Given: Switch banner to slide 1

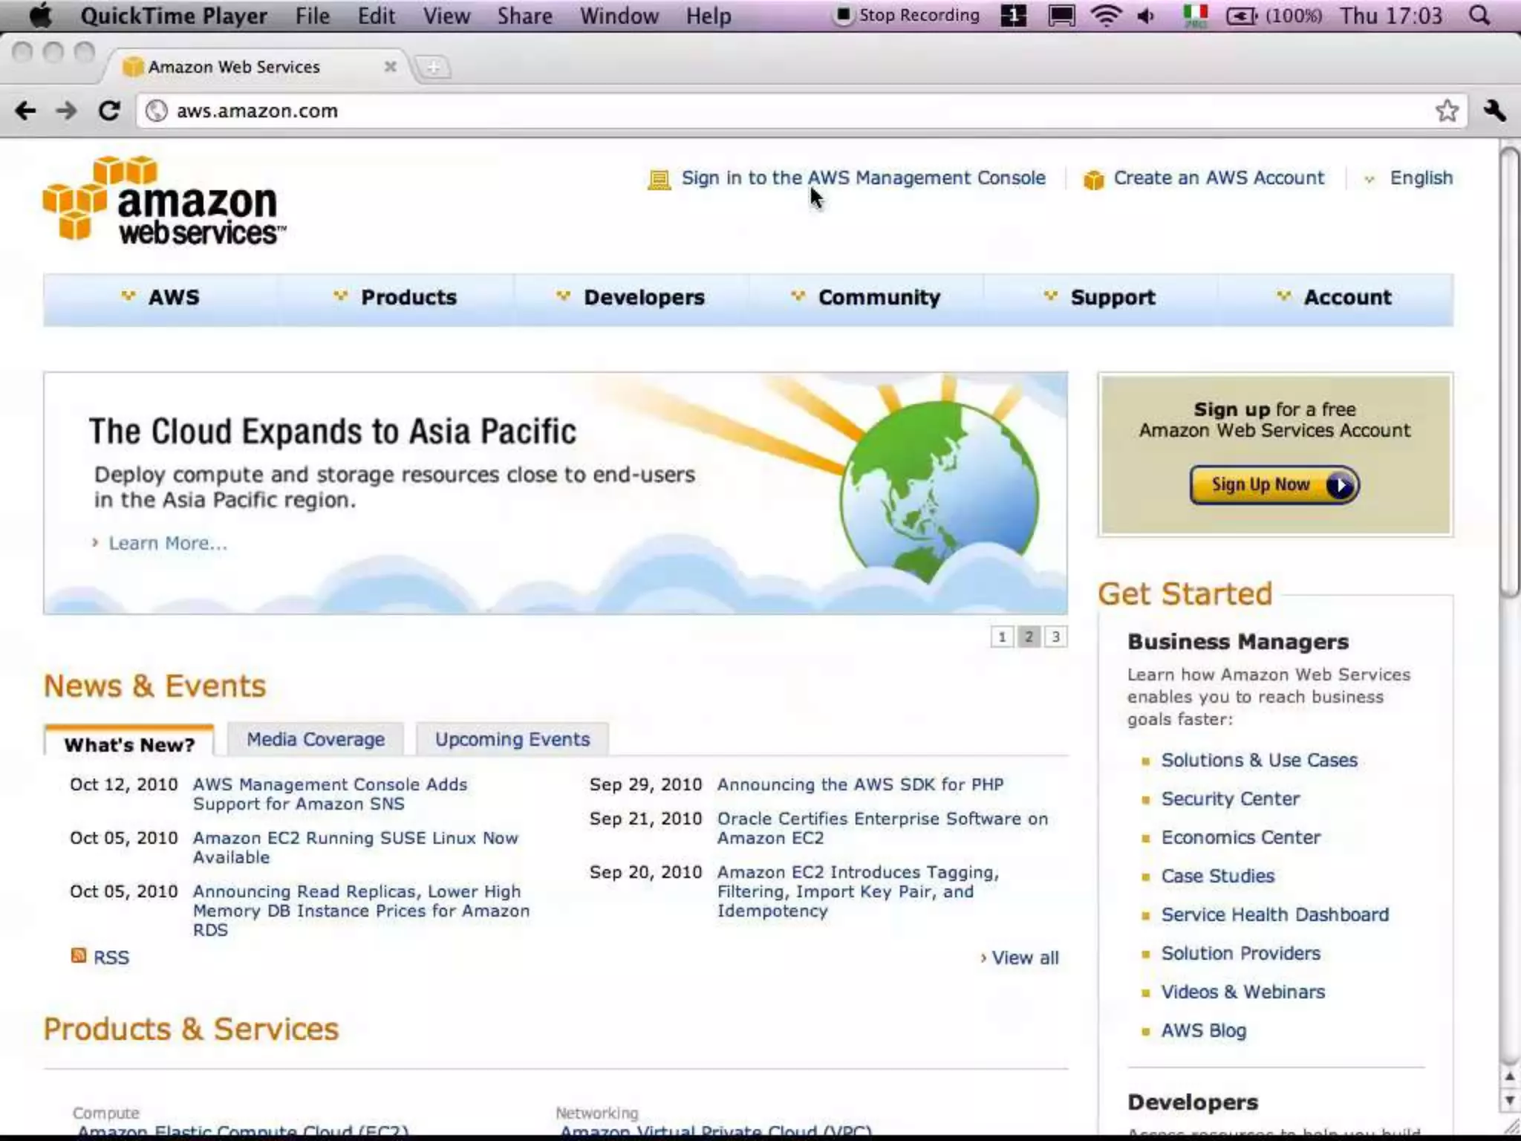Looking at the screenshot, I should [x=1002, y=637].
